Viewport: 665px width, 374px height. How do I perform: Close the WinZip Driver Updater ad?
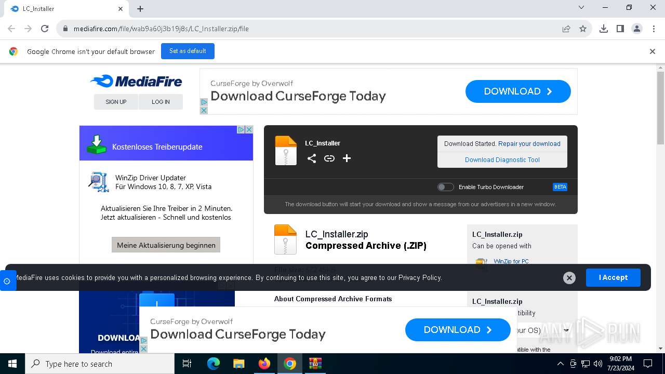249,129
